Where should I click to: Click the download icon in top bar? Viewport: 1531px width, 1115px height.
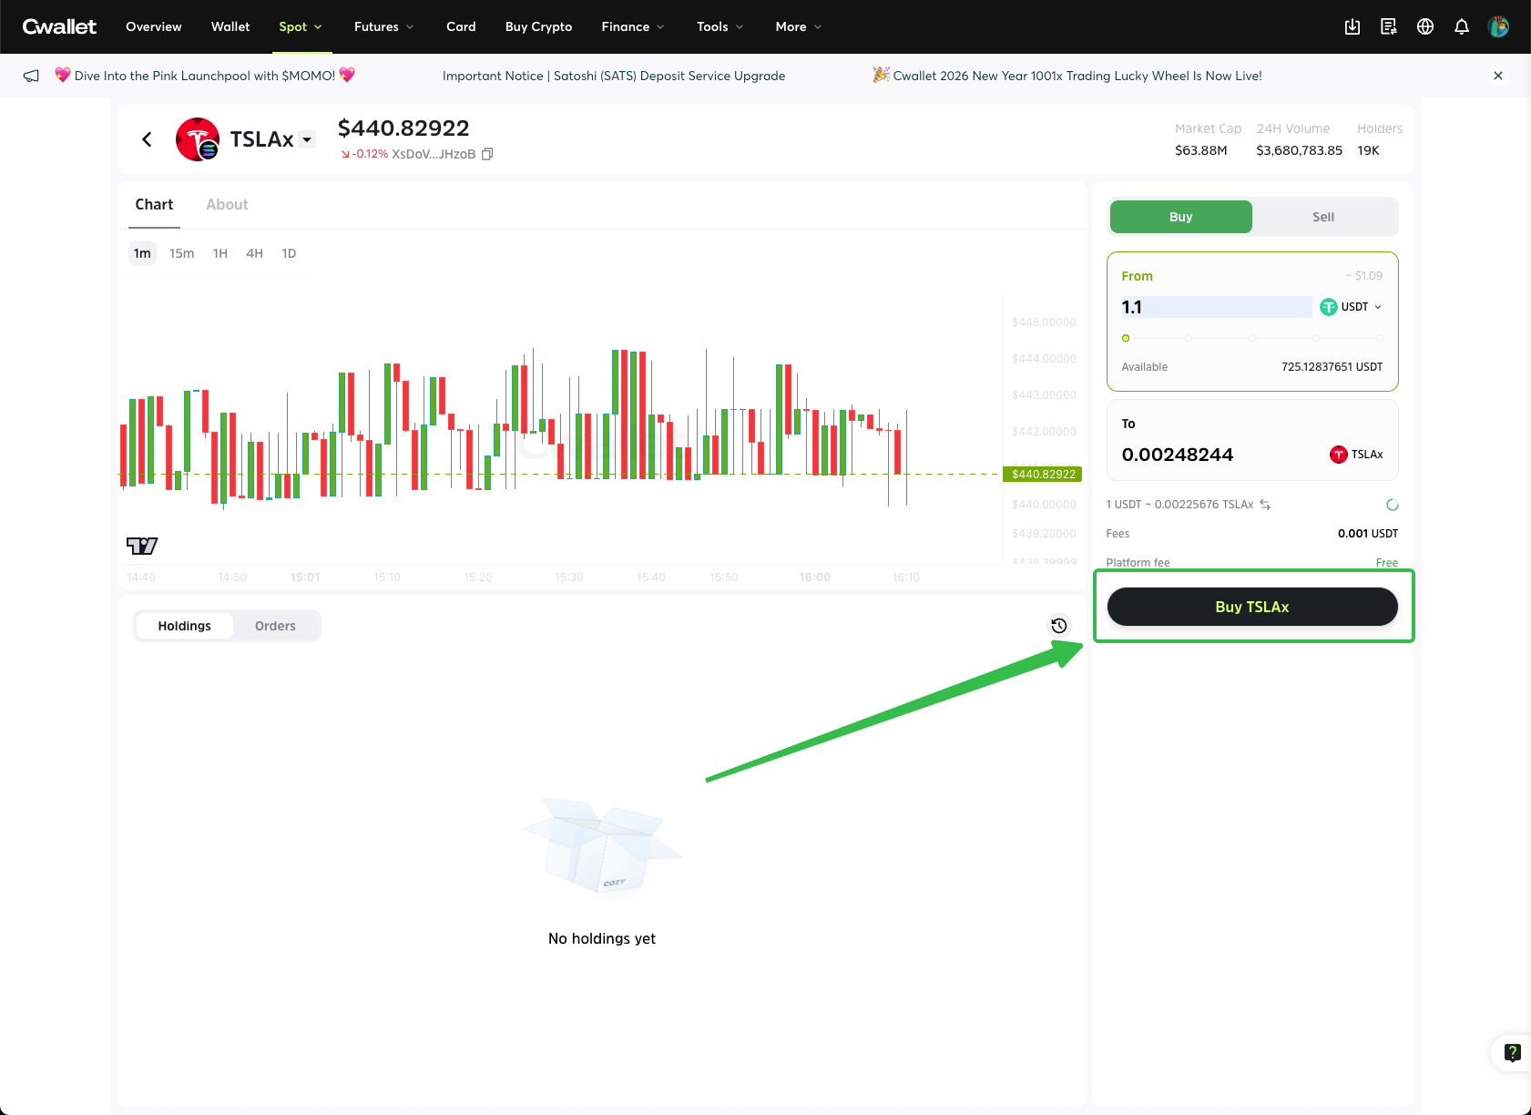(1352, 26)
